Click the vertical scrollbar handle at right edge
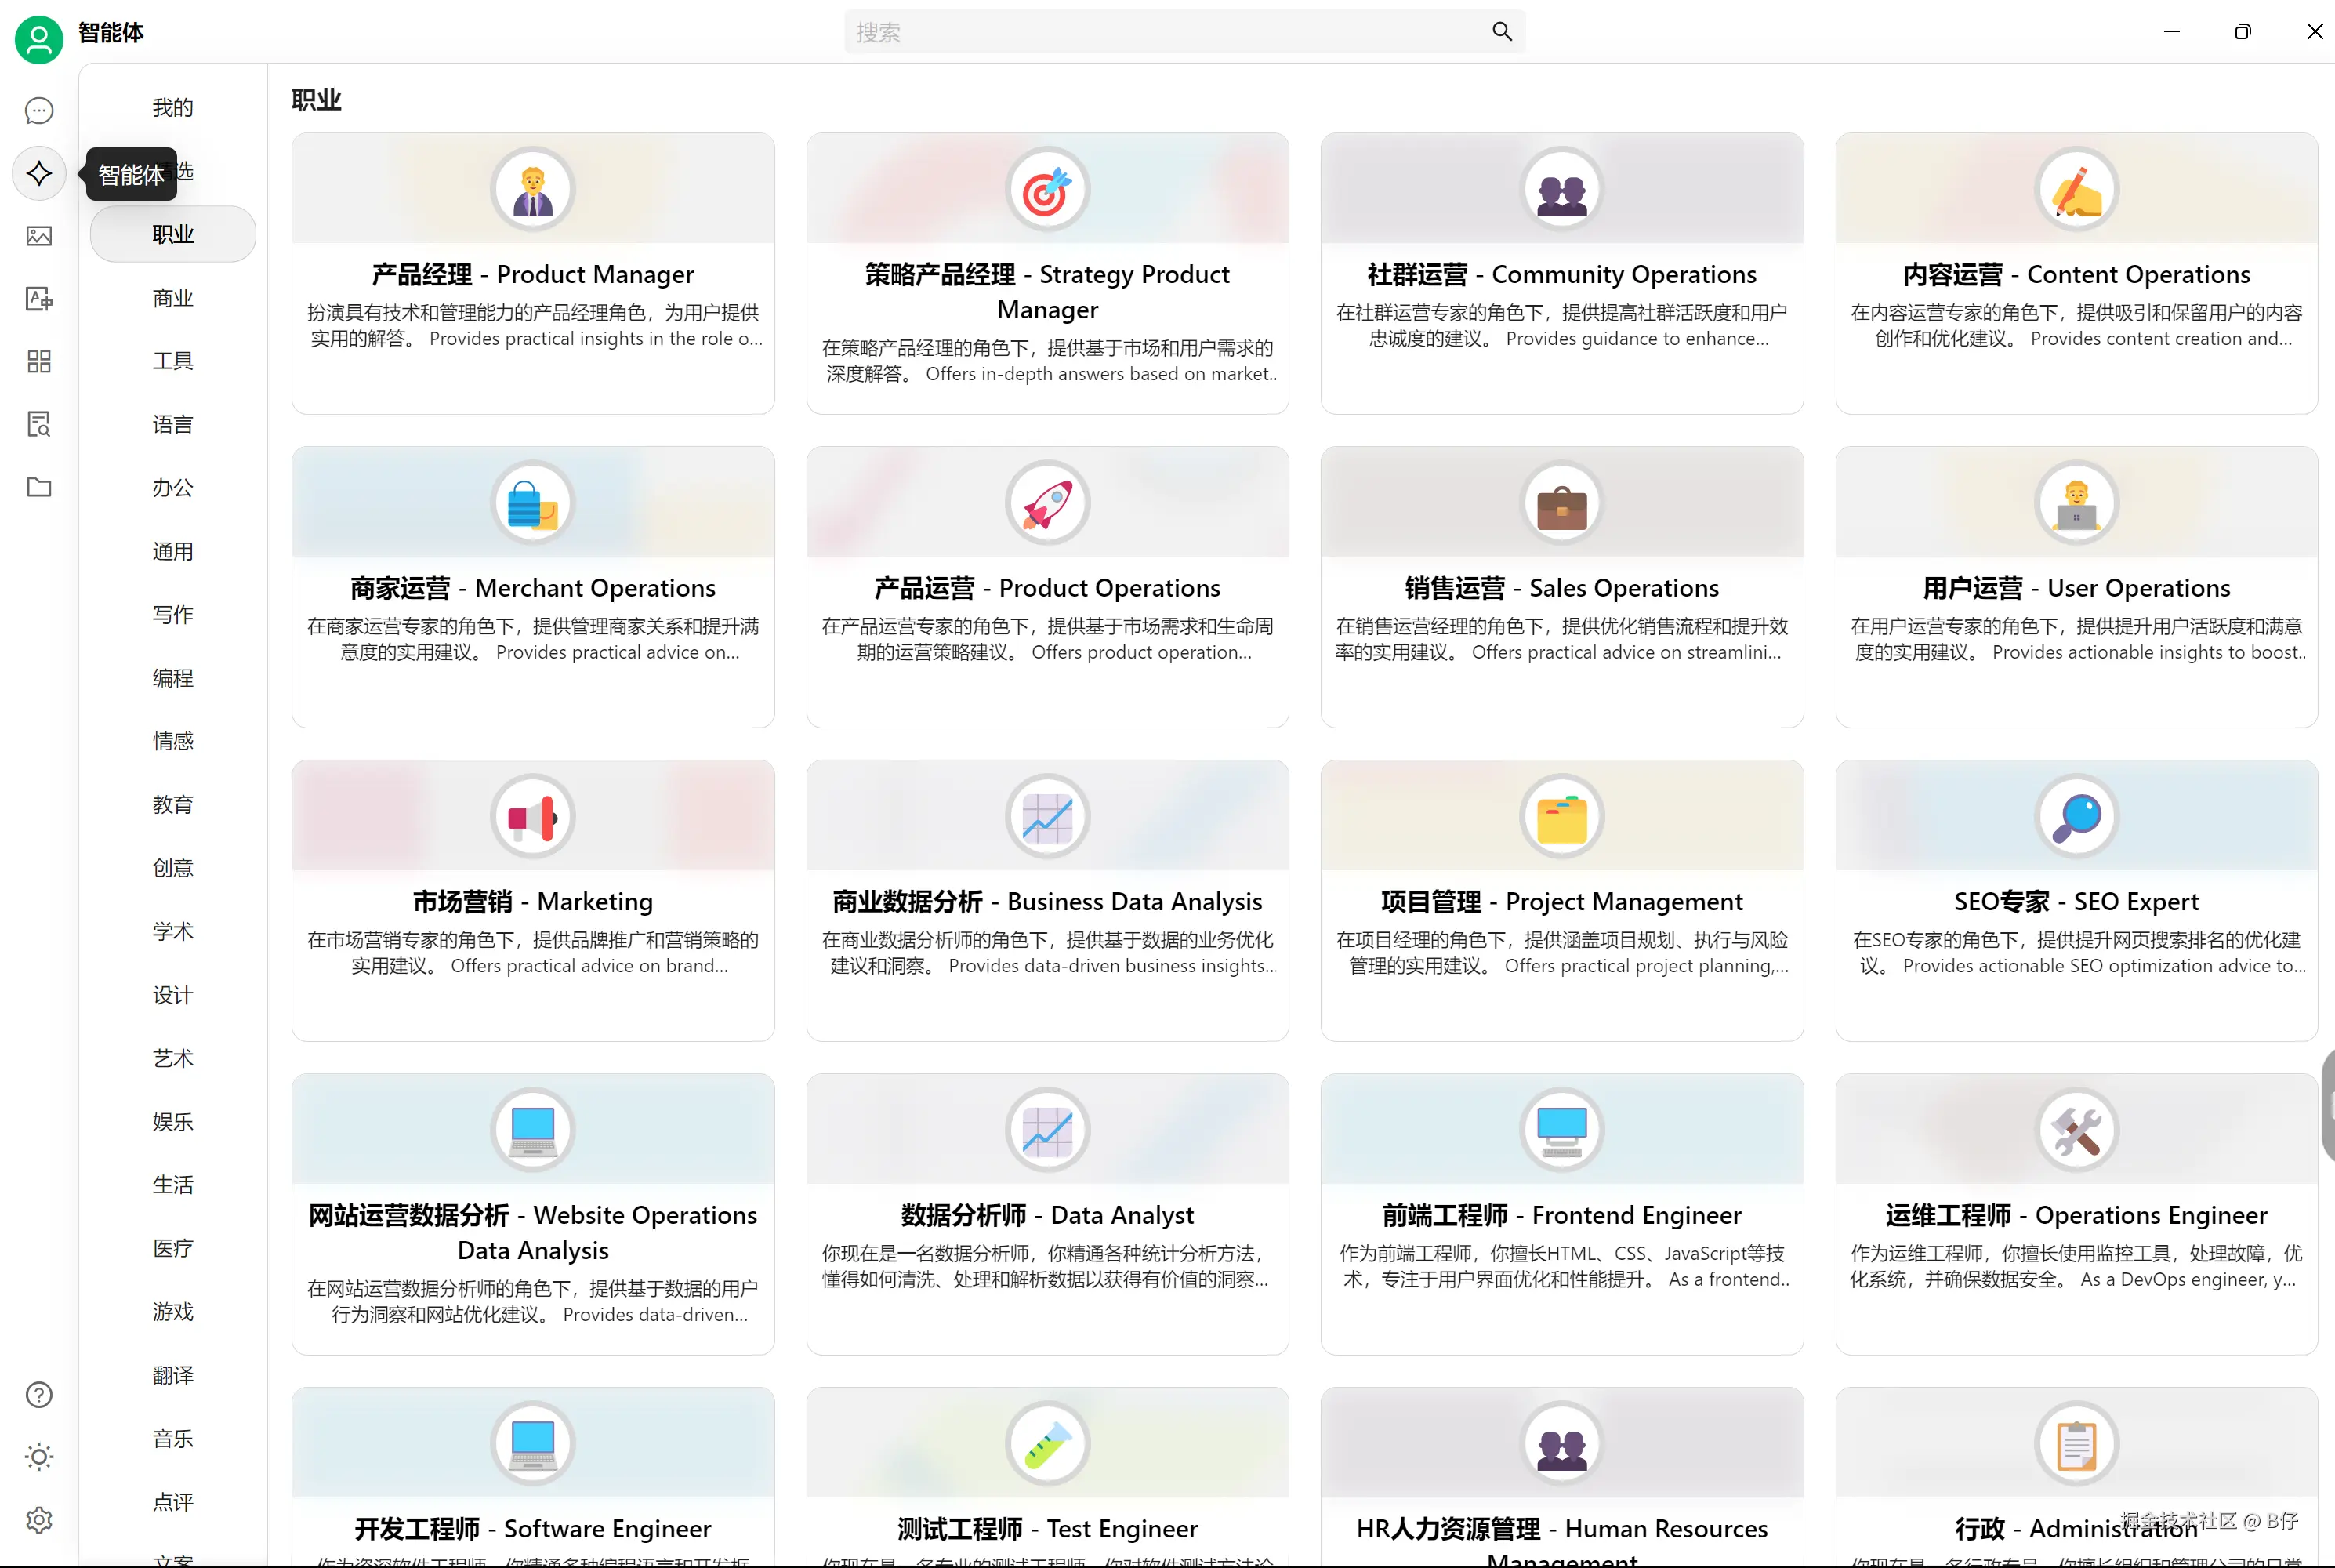2335x1568 pixels. [x=2328, y=1105]
